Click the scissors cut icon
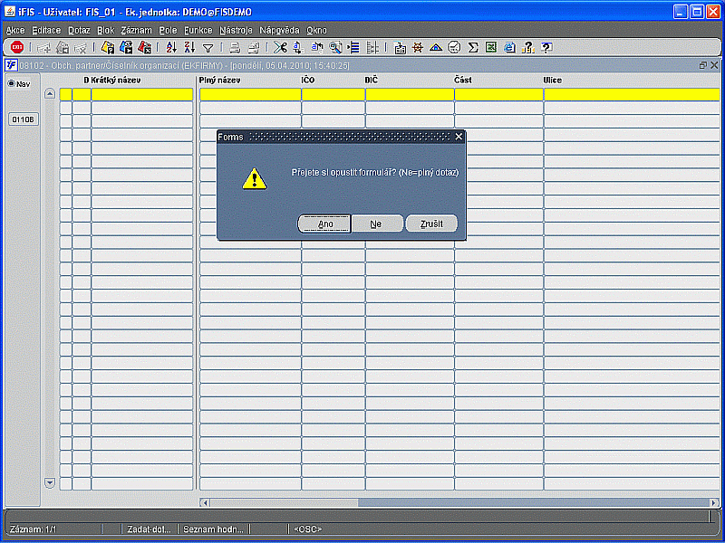The width and height of the screenshot is (725, 543). click(x=280, y=47)
